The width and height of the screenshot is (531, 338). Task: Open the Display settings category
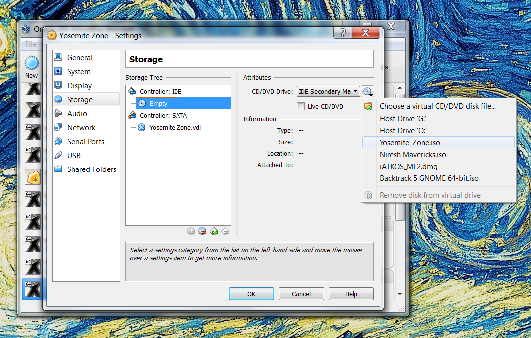86,85
